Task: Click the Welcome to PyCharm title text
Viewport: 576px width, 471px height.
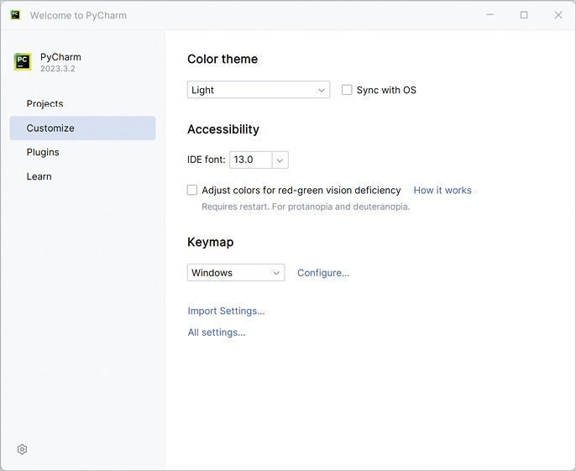Action: (x=78, y=15)
